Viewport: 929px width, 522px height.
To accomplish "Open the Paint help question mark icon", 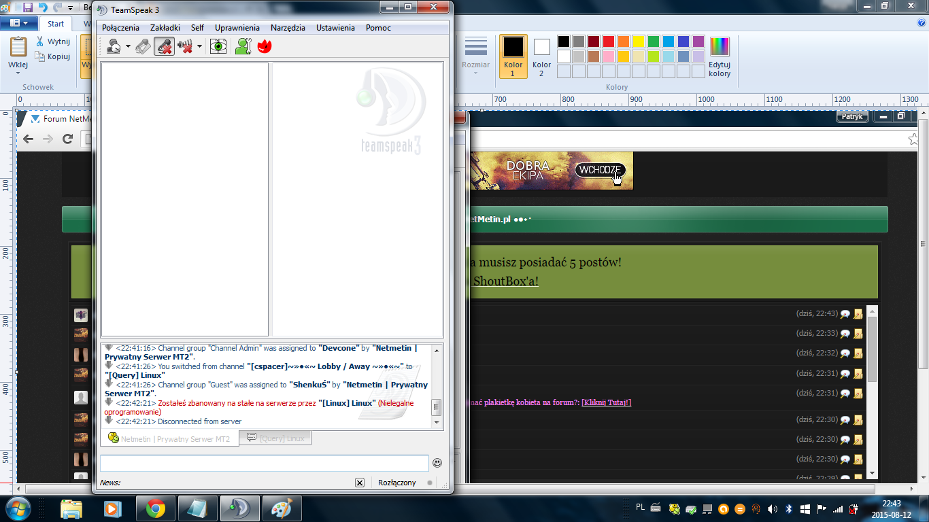I will click(922, 23).
